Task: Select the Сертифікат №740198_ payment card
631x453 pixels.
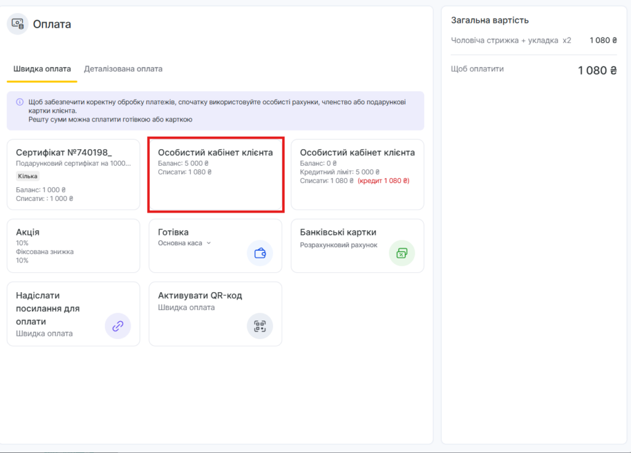Action: coord(73,174)
